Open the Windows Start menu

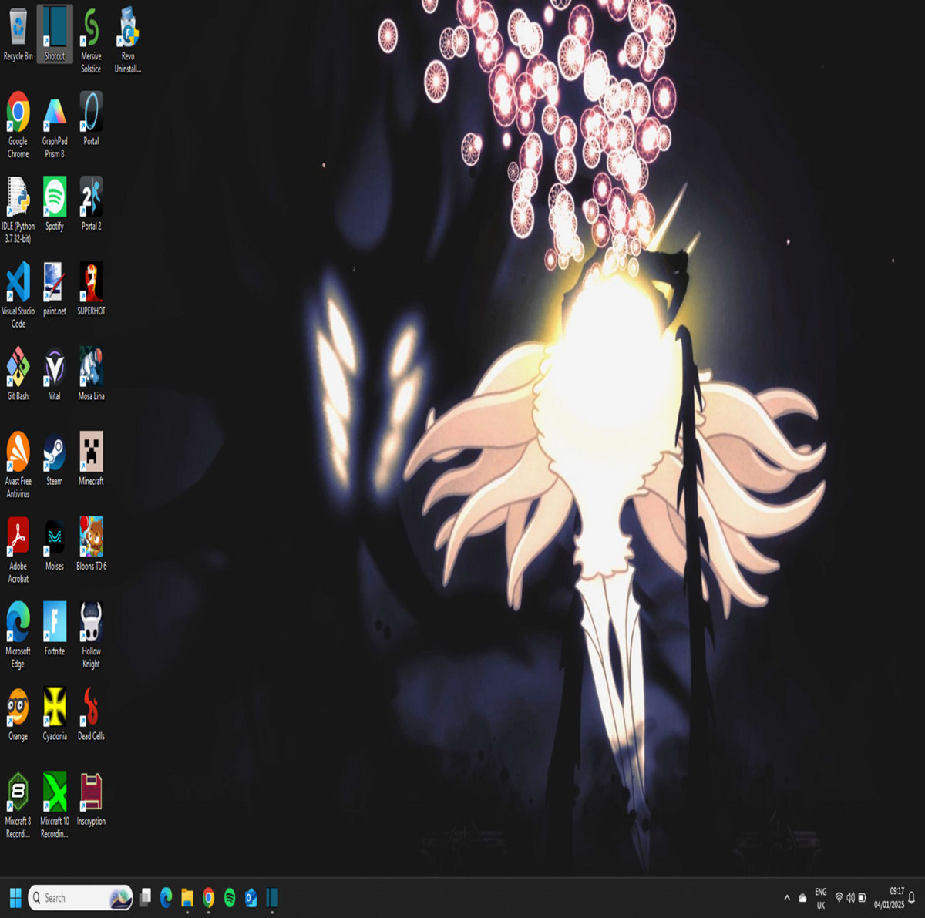pos(15,898)
